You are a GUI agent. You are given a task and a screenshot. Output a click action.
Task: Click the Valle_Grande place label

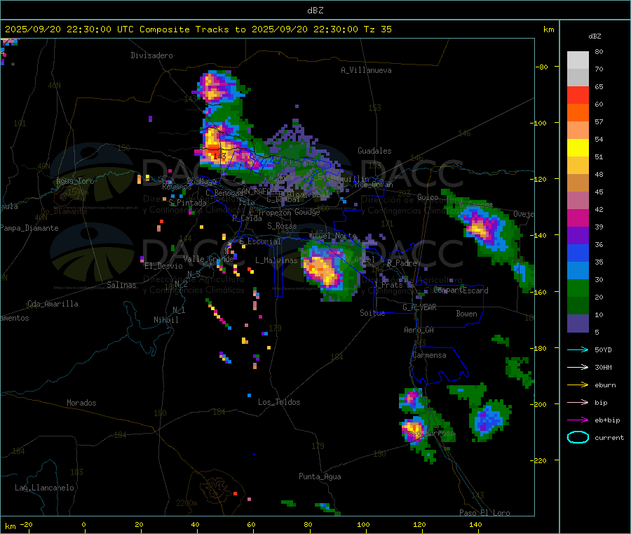pos(208,258)
